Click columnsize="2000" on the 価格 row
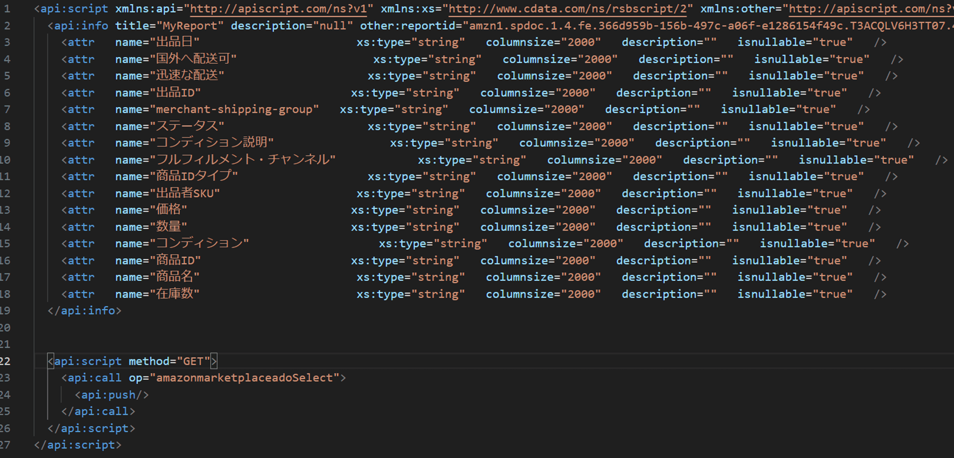Viewport: 954px width, 458px height. point(538,210)
